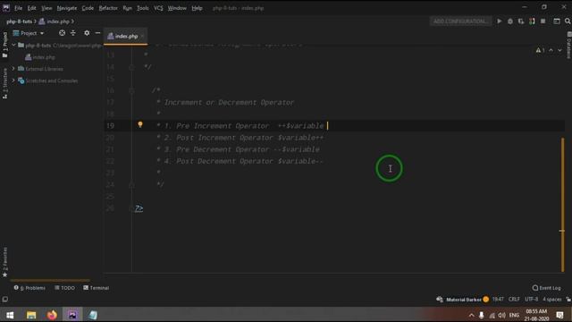Click the CRLF line separator status

(x=514, y=300)
